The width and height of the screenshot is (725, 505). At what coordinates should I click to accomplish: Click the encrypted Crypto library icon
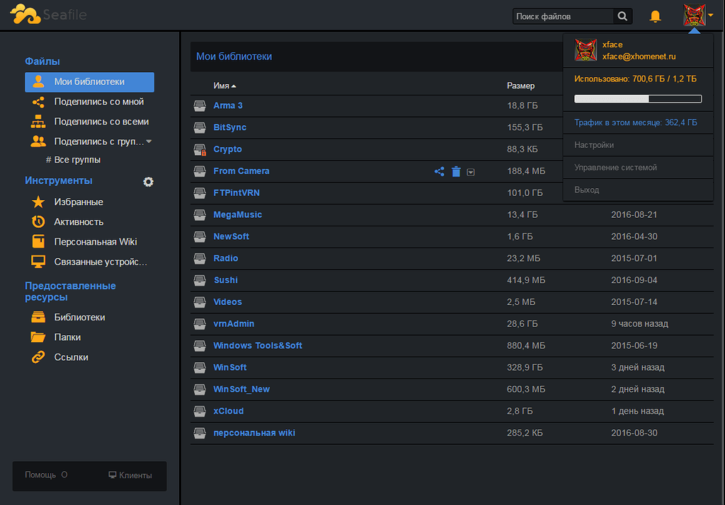pos(200,149)
